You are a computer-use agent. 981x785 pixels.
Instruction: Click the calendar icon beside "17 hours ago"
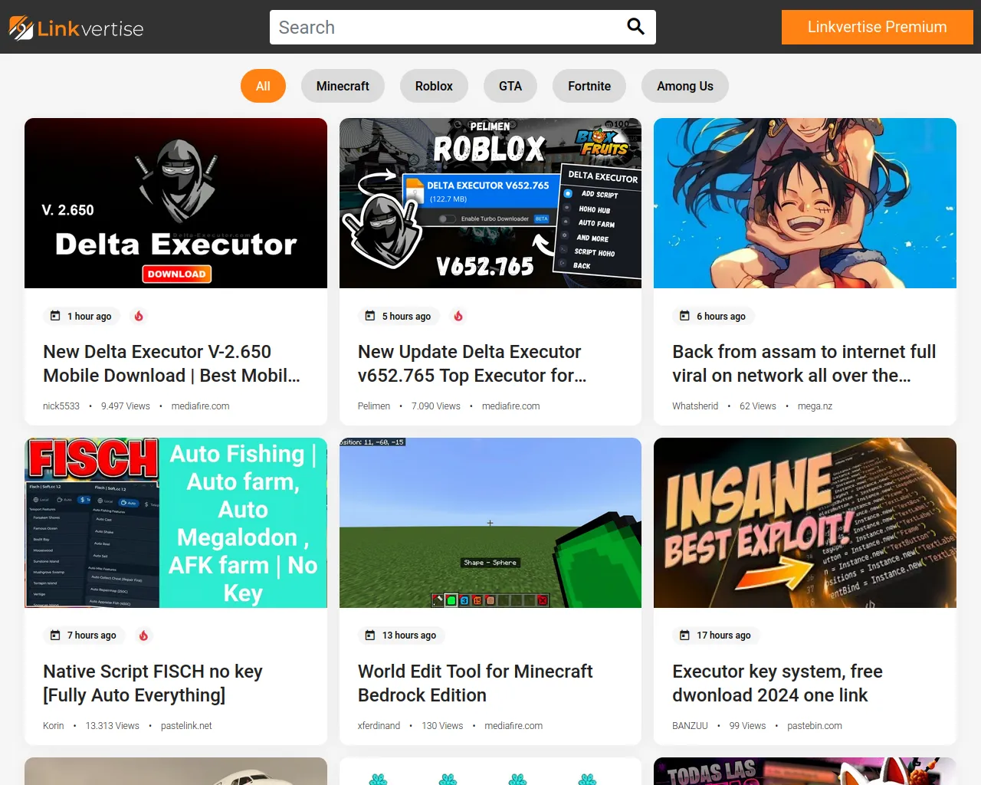click(x=684, y=635)
